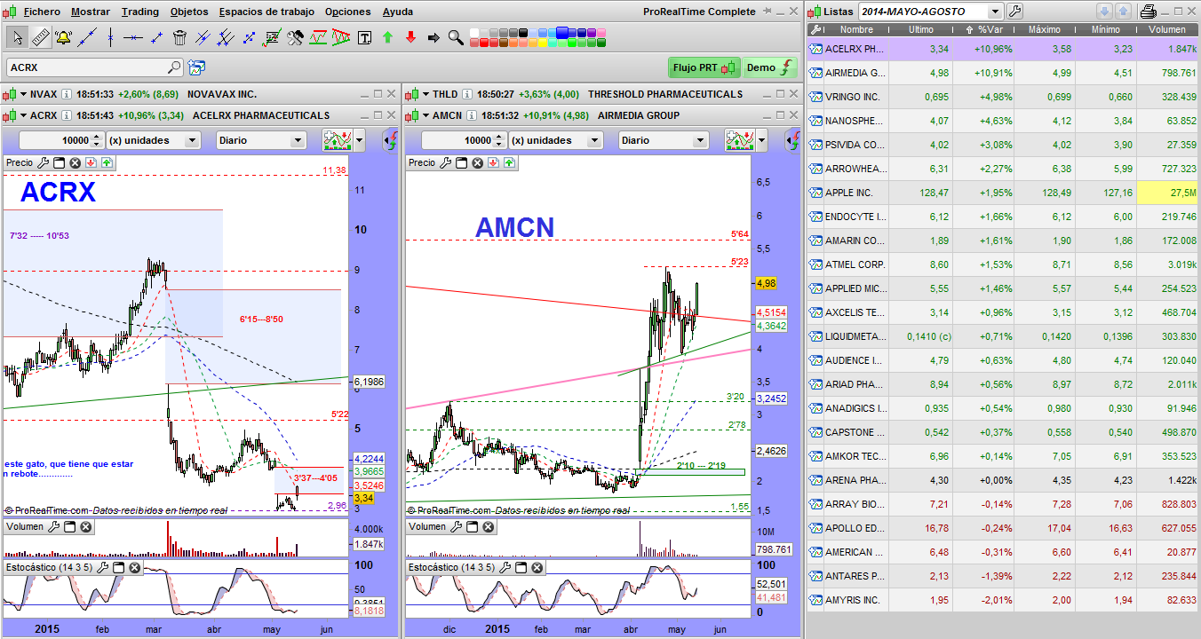Select the text annotation T tool
This screenshot has height=639, width=1201.
coord(364,38)
